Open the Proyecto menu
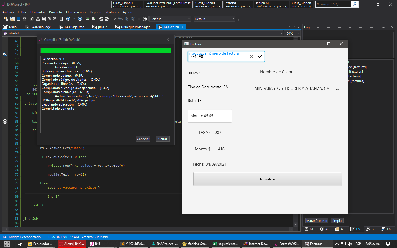Screen dimensions: 397x248 click(55, 12)
